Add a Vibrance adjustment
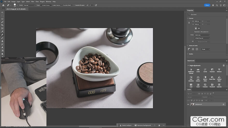The width and height of the screenshot is (228, 128). [219, 70]
